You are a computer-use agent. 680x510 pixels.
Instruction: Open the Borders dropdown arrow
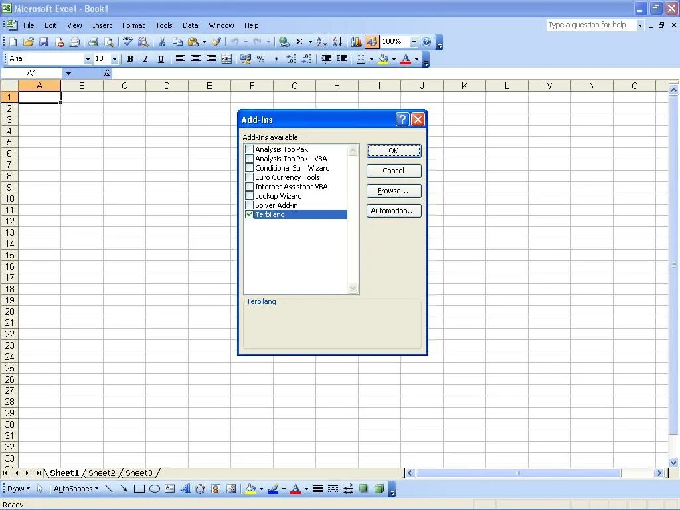pyautogui.click(x=371, y=59)
